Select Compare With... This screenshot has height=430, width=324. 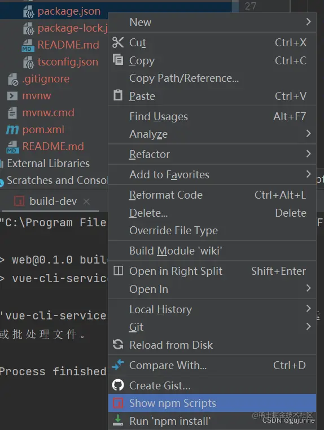click(212, 365)
